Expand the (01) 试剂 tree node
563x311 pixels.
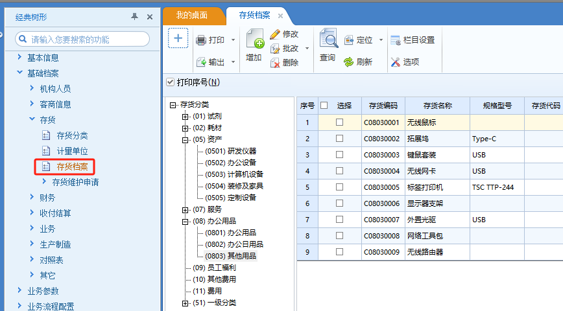[186, 117]
